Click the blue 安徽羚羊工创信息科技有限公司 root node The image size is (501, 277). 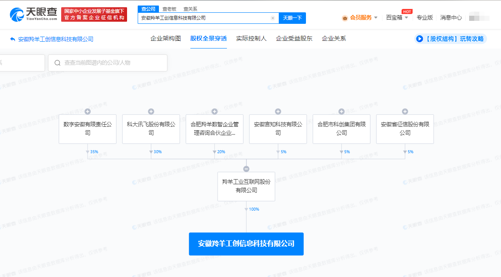[246, 244]
